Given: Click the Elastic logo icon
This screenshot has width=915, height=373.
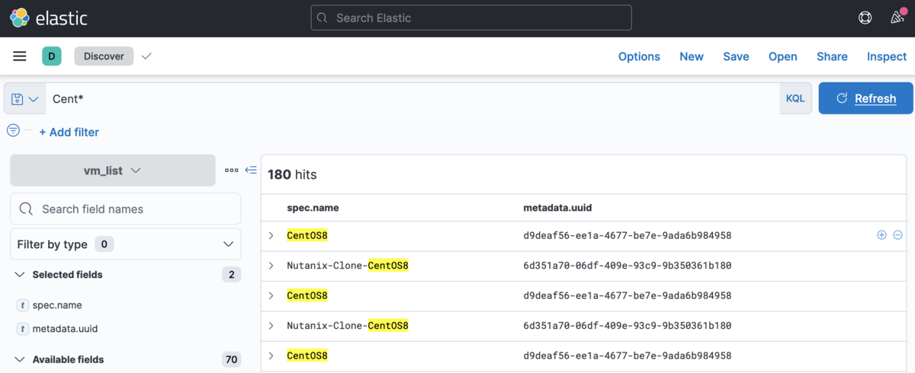Looking at the screenshot, I should pyautogui.click(x=20, y=18).
